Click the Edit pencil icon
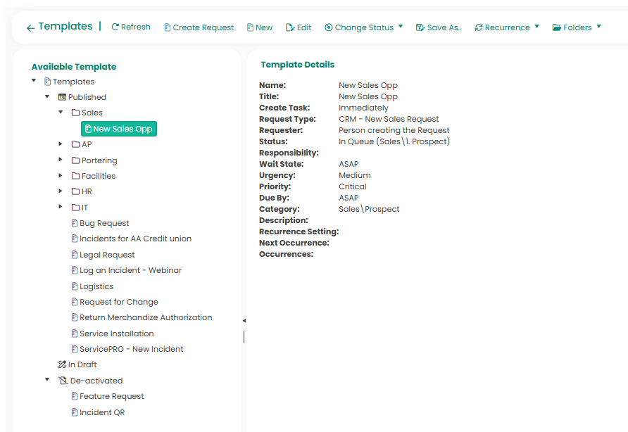This screenshot has height=432, width=628. pos(290,27)
